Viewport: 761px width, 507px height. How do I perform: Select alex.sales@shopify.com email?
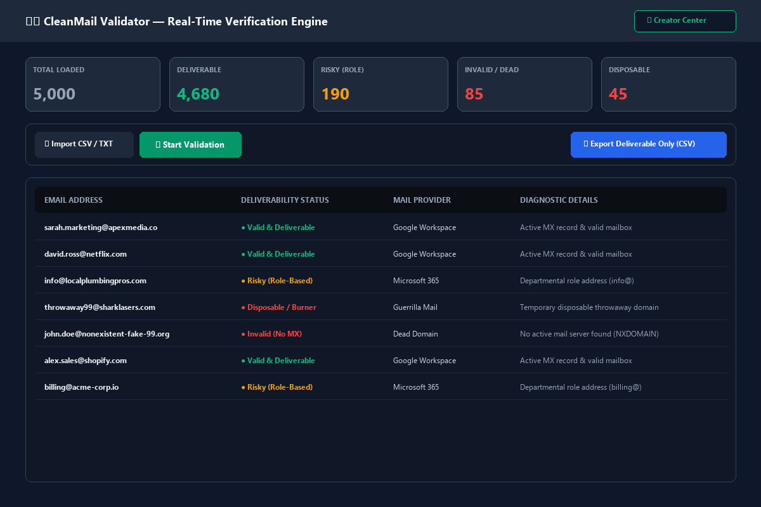(x=86, y=361)
